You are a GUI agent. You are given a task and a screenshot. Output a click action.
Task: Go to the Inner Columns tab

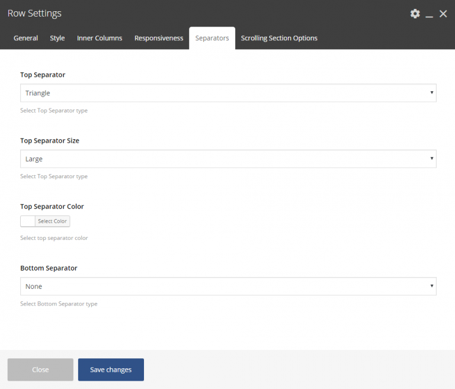(x=100, y=38)
